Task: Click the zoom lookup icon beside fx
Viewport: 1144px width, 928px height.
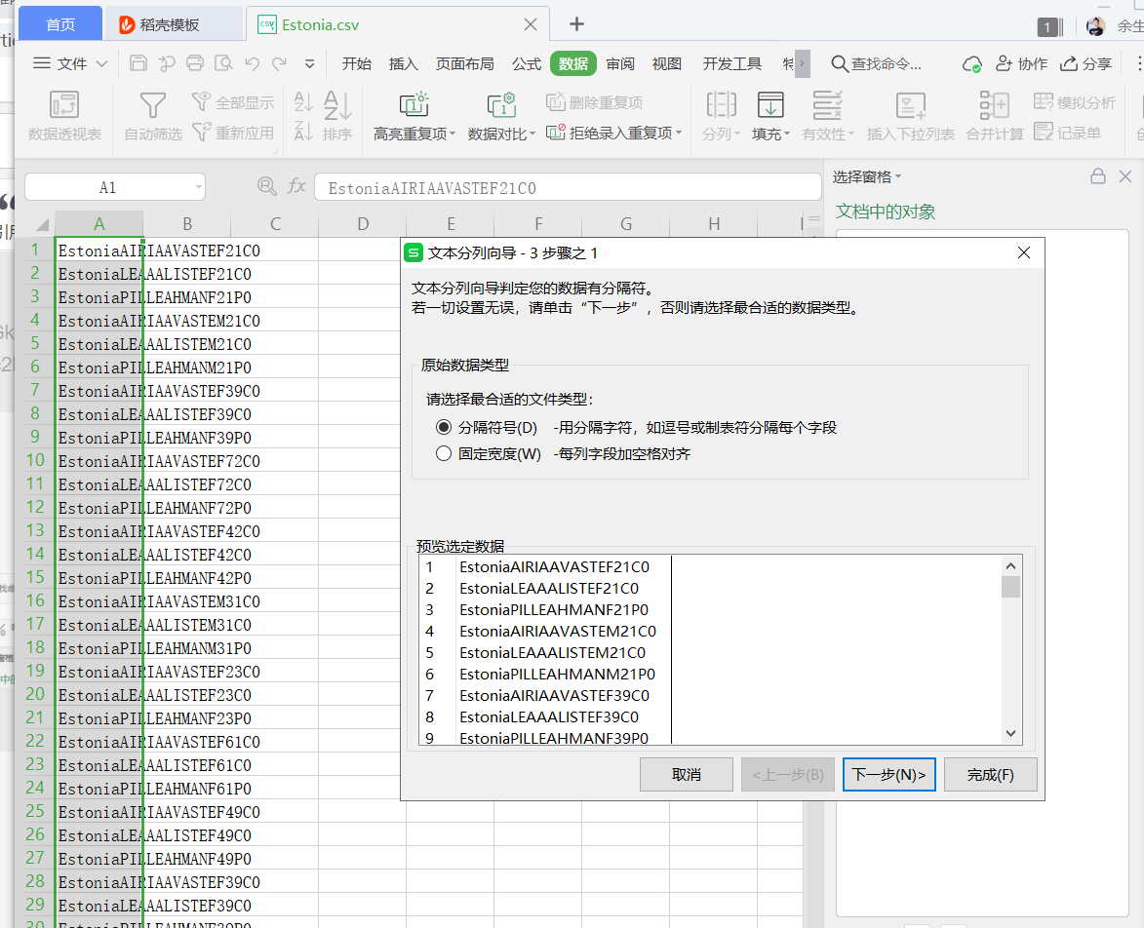Action: (267, 186)
